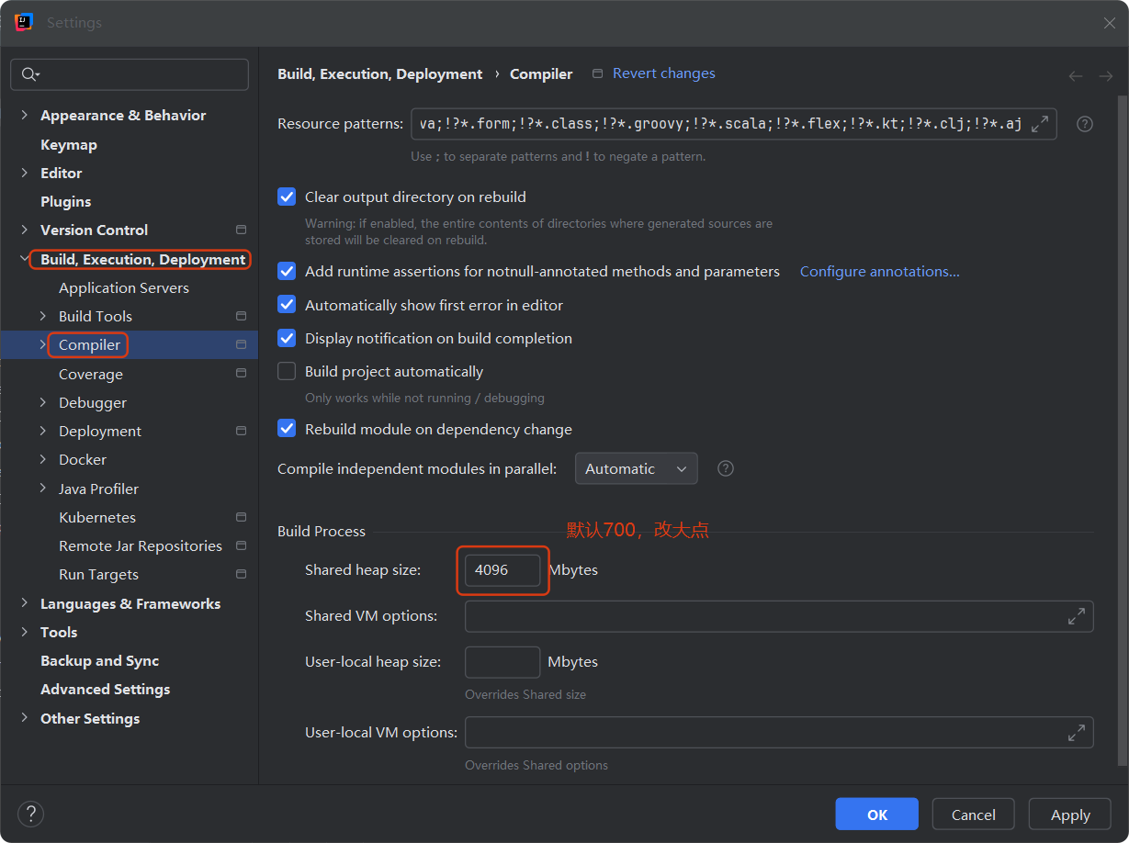Click the search magnifier icon in settings
Image resolution: width=1129 pixels, height=843 pixels.
click(x=29, y=74)
